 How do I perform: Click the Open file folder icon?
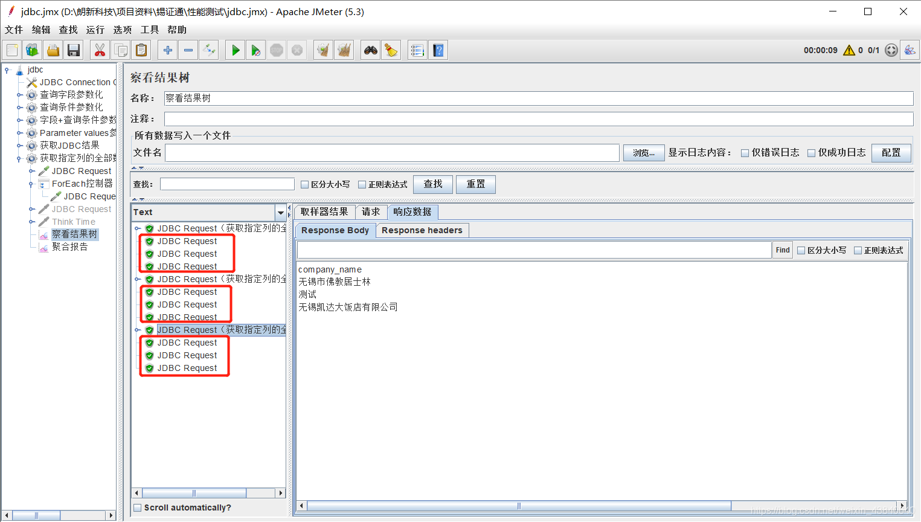(53, 50)
